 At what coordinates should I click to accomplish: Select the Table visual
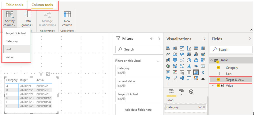click(x=189, y=72)
